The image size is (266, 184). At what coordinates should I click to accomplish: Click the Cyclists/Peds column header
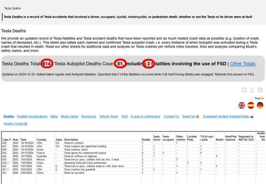point(192,138)
